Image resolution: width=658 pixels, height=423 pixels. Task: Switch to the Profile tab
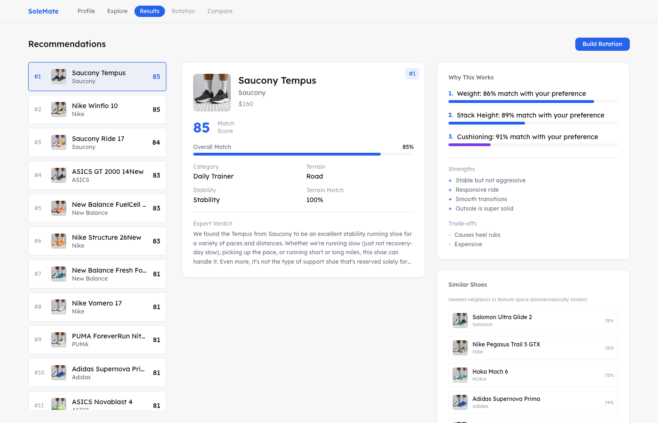tap(86, 11)
